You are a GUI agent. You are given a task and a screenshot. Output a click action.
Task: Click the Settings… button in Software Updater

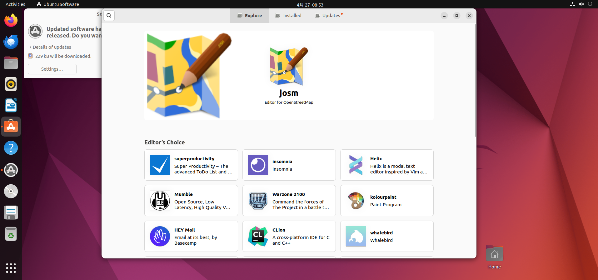point(52,69)
